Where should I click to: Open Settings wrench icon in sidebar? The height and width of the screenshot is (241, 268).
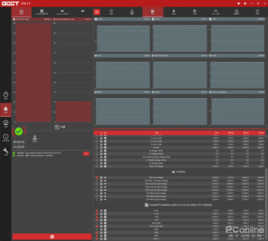5,151
